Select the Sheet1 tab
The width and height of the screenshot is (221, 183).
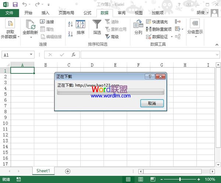click(43, 171)
